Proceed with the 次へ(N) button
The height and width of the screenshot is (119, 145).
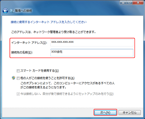[x=105, y=113]
